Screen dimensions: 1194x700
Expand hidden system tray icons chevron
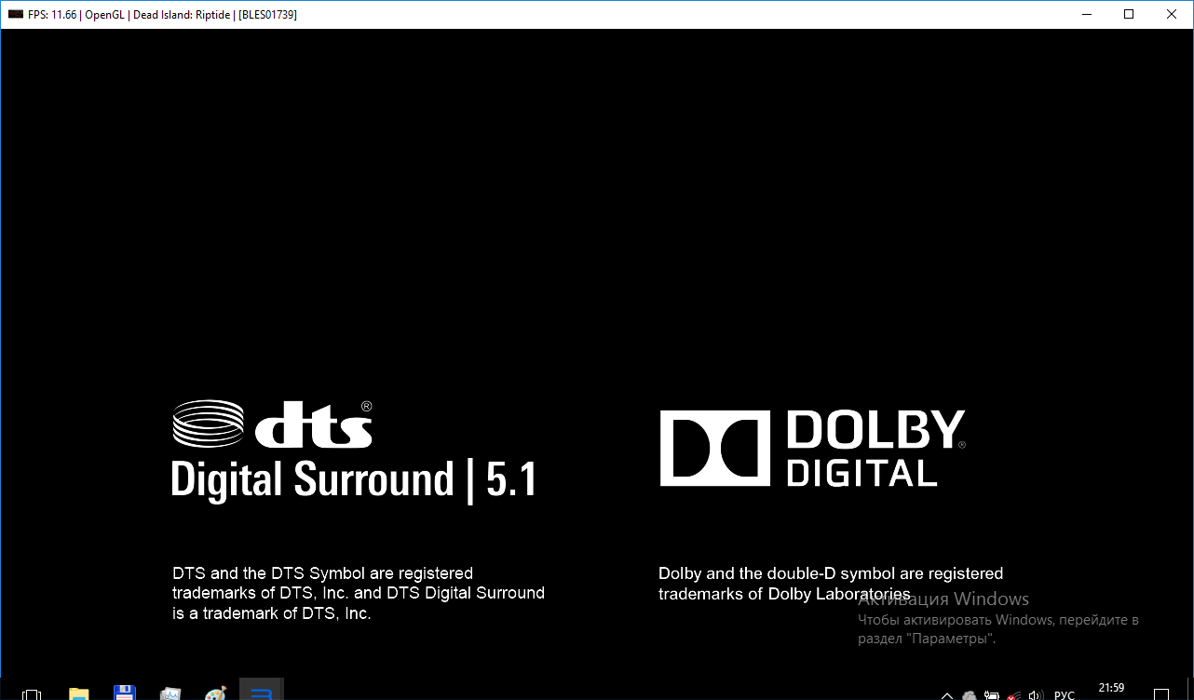[947, 695]
